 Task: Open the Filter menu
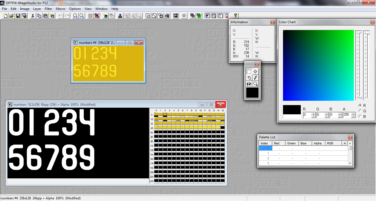48,9
